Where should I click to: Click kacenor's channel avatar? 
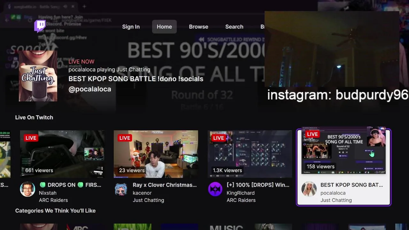121,189
